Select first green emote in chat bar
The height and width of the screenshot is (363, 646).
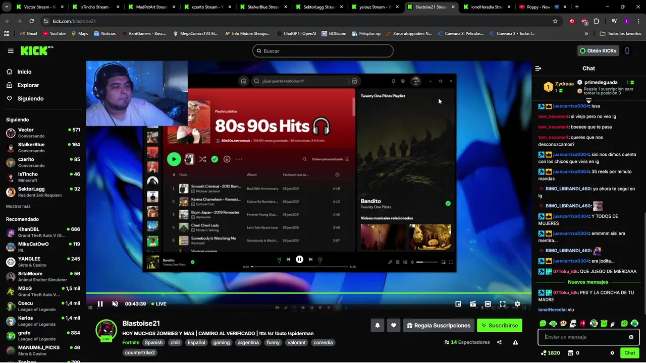tap(543, 324)
